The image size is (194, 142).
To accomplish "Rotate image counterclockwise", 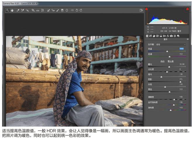I will tap(77, 10).
